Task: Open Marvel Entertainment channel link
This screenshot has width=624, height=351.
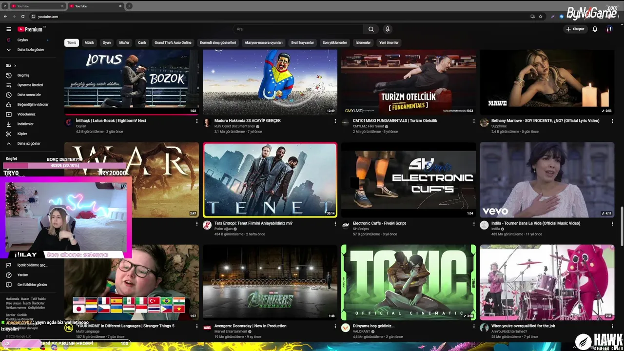Action: click(x=231, y=331)
